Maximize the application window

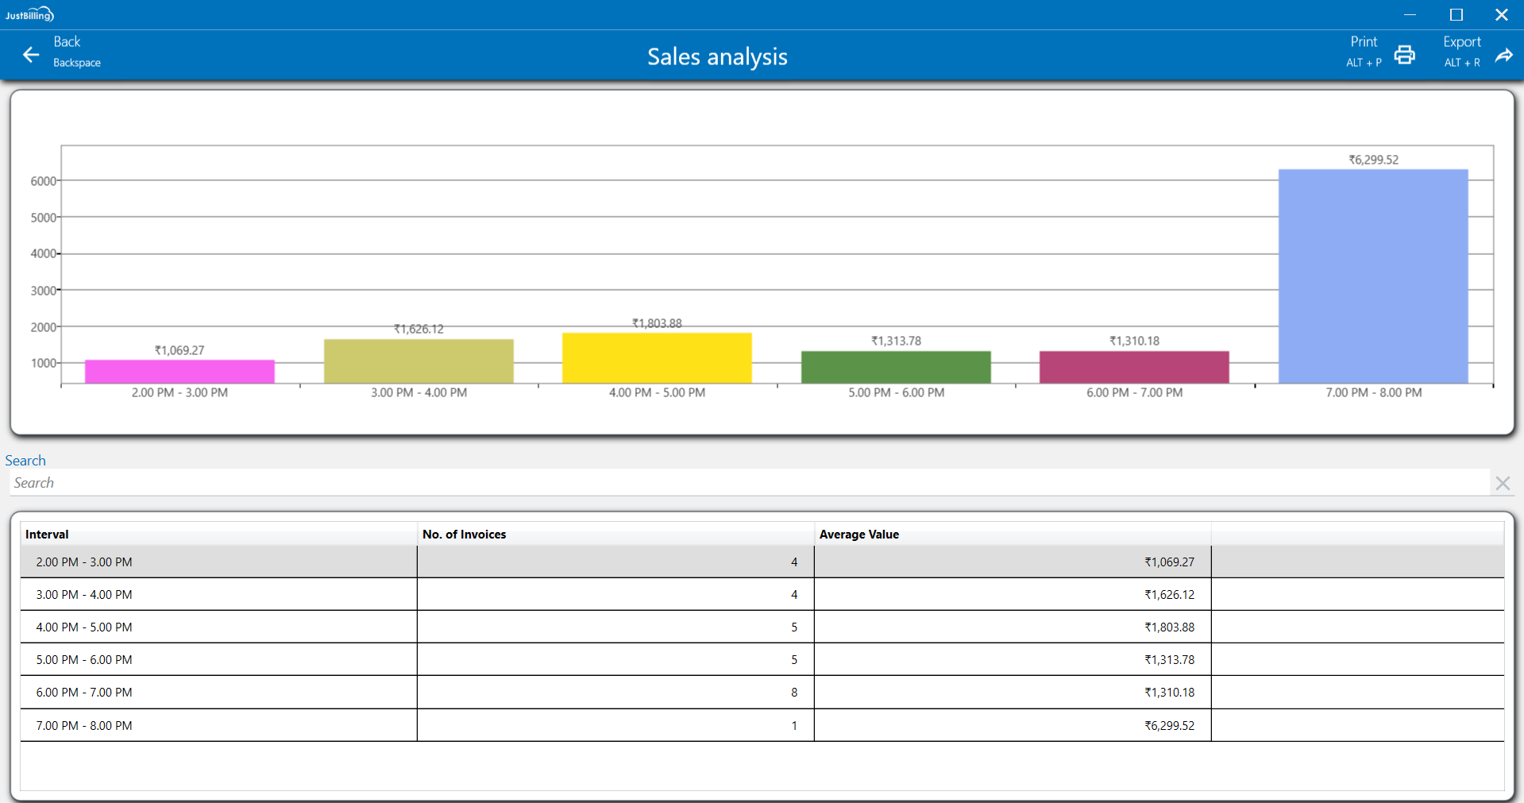[x=1456, y=14]
